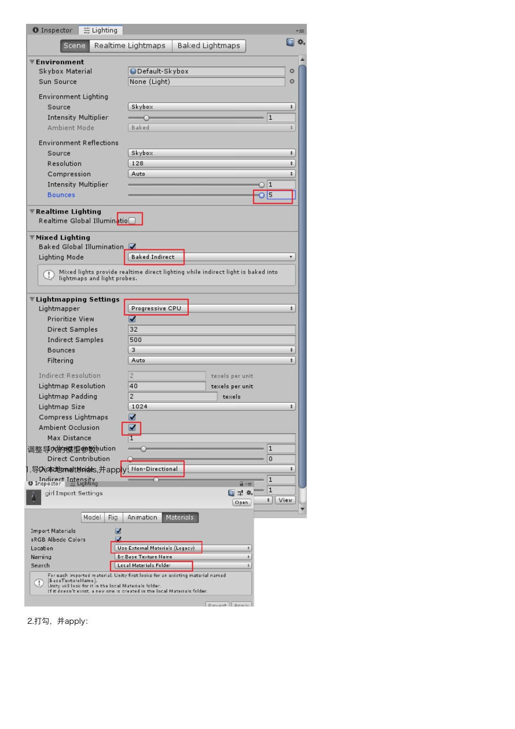Select the Animation tab in Import Settings
The image size is (515, 729).
point(142,518)
